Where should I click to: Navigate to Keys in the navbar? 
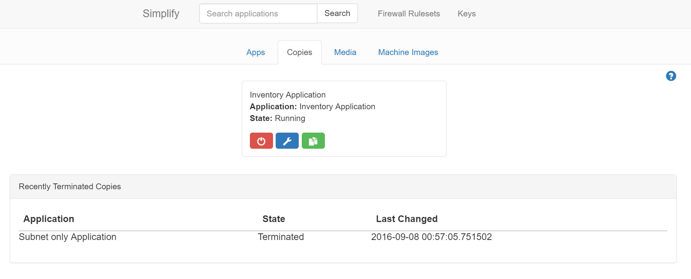(x=466, y=14)
